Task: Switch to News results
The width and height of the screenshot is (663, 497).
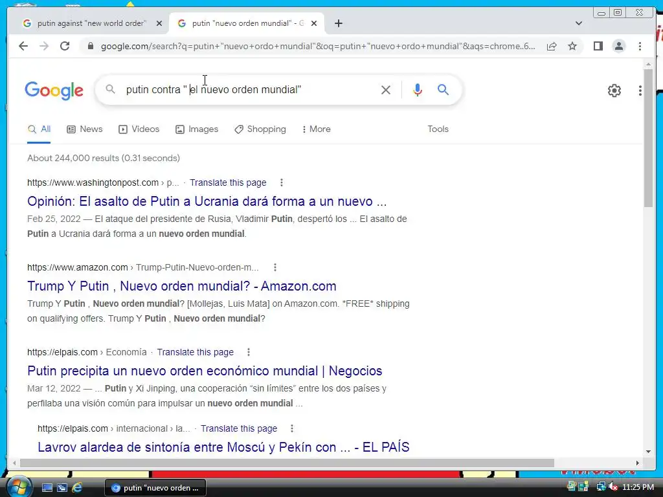Action: [85, 129]
